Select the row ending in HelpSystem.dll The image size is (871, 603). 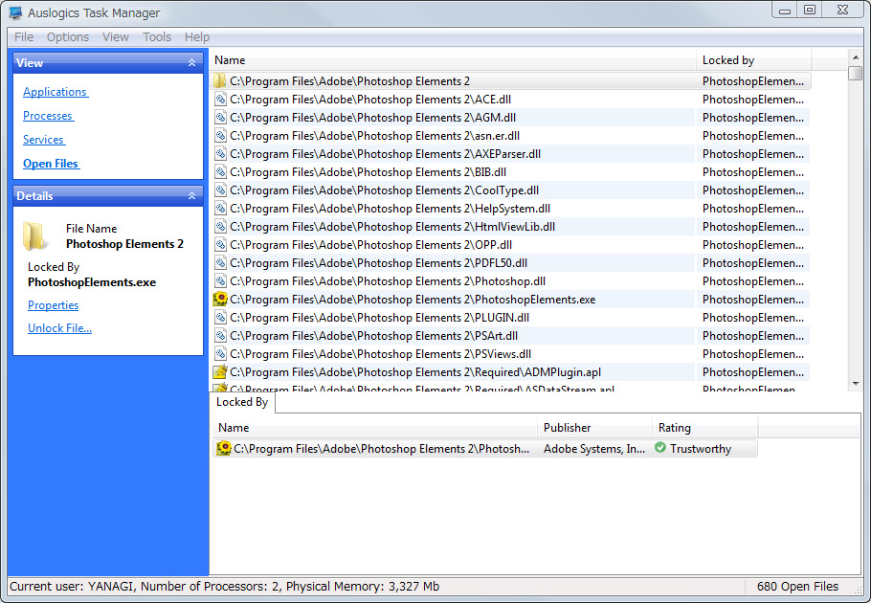coord(510,209)
